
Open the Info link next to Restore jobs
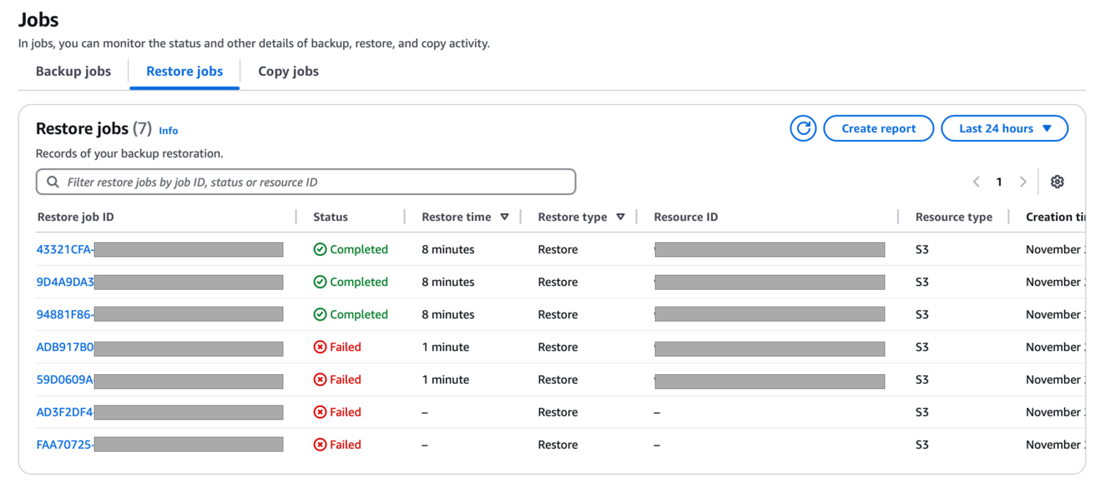point(168,130)
